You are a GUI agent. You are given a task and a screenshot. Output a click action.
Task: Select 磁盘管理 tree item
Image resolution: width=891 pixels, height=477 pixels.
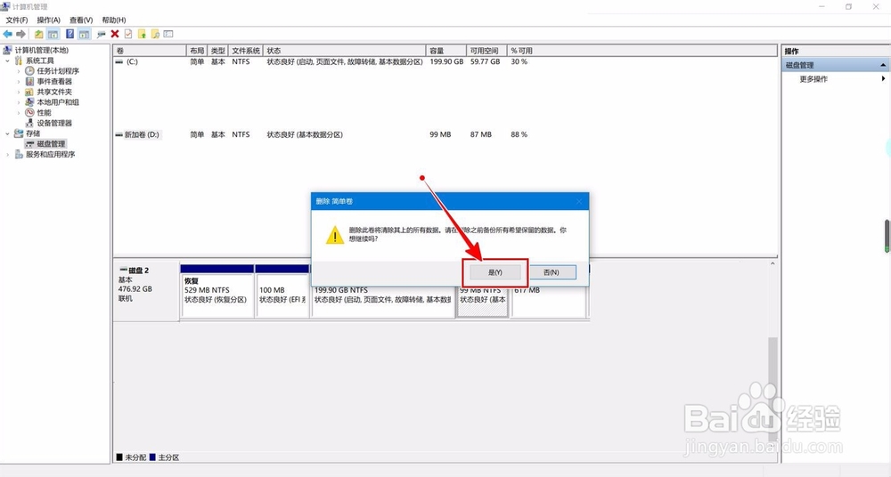(51, 143)
